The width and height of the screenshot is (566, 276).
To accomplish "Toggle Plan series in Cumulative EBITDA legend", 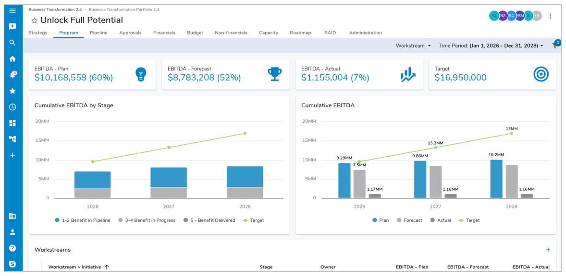I will point(381,220).
